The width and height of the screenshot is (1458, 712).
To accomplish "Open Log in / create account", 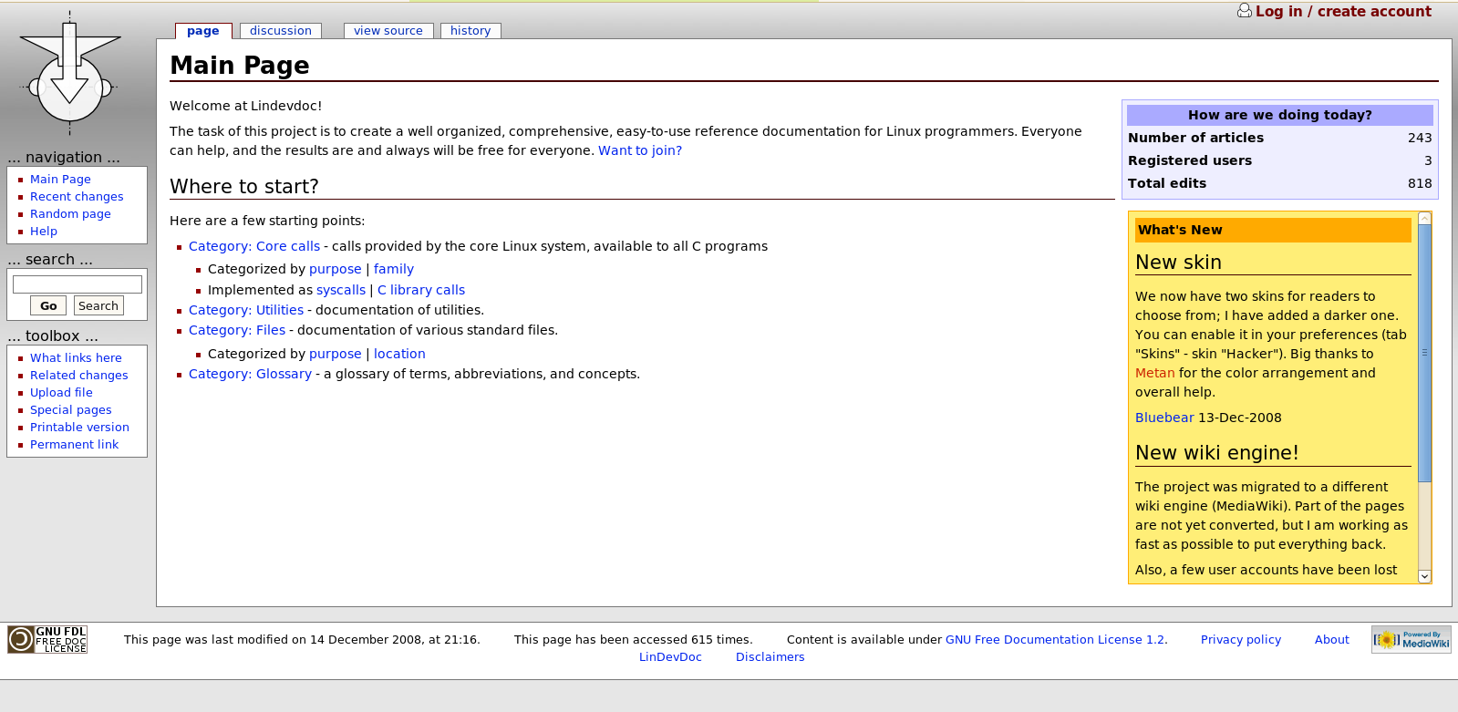I will click(1342, 12).
